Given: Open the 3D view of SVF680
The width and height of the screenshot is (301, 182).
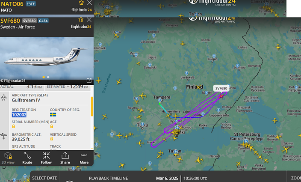Looking at the screenshot, I should tap(8, 158).
